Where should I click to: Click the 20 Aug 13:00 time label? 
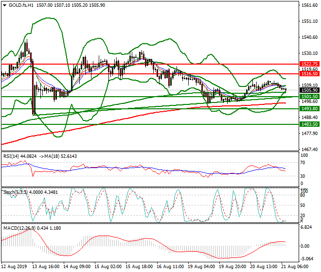(264, 267)
